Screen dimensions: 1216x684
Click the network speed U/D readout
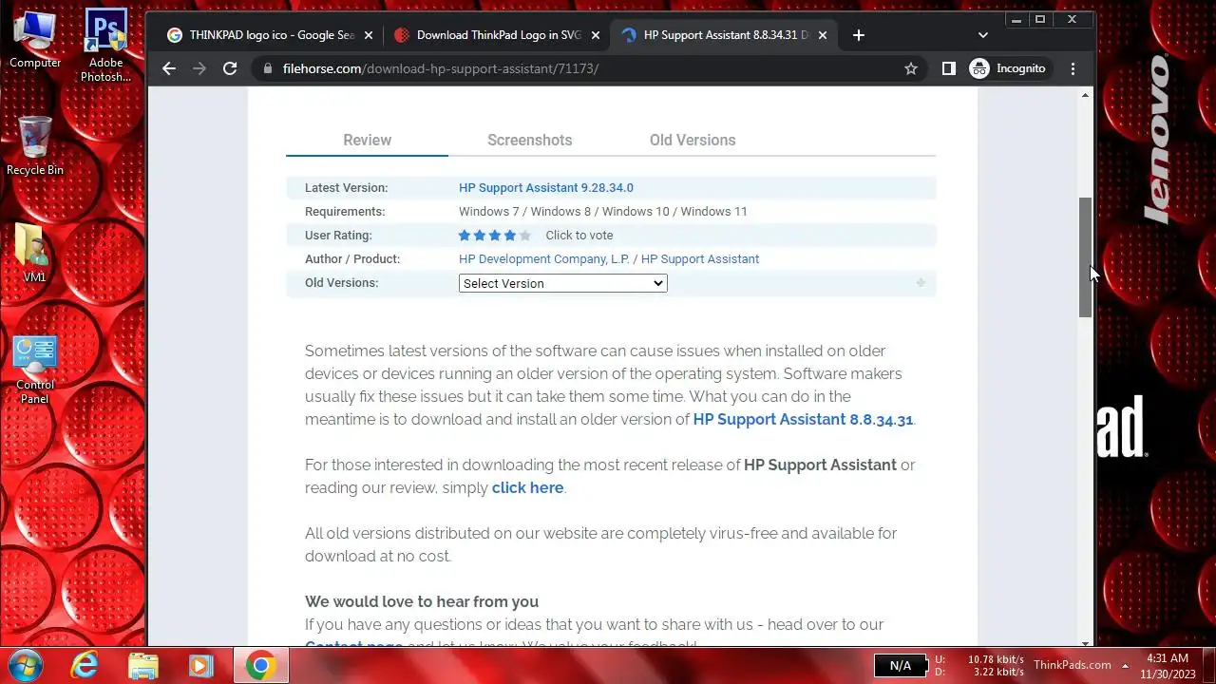pos(979,665)
